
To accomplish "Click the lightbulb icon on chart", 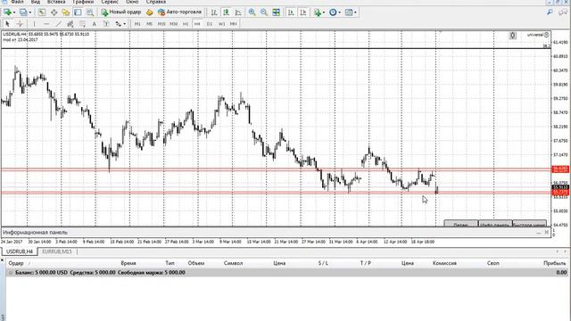I will 512,36.
